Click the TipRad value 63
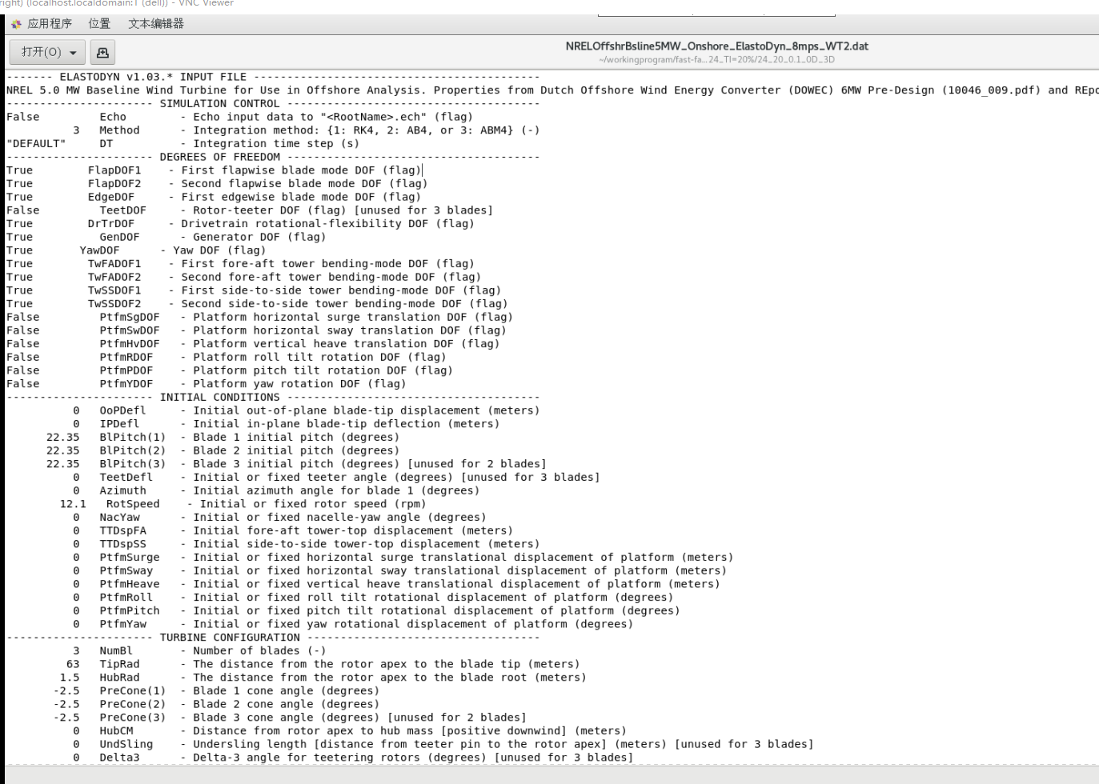The height and width of the screenshot is (784, 1099). (73, 664)
